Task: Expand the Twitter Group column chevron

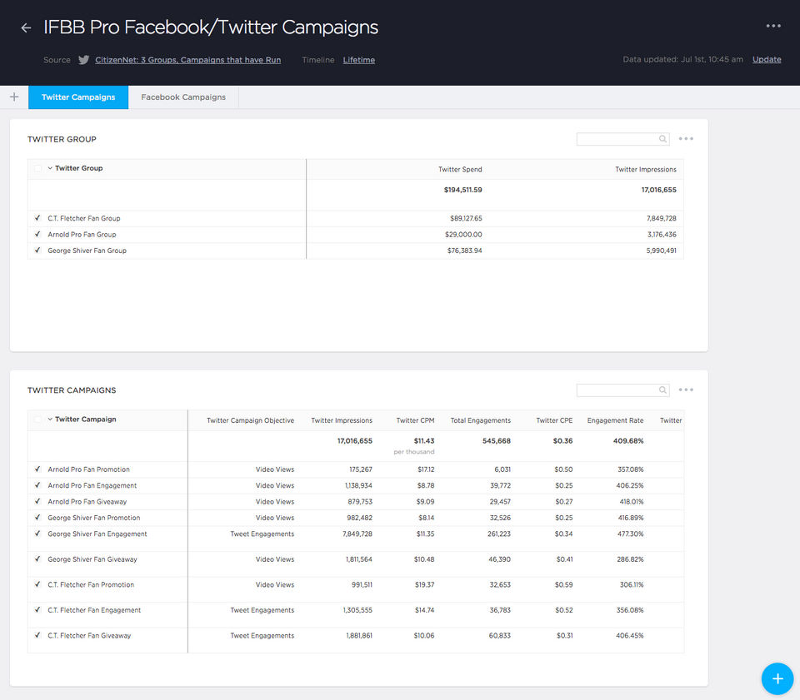Action: tap(50, 168)
